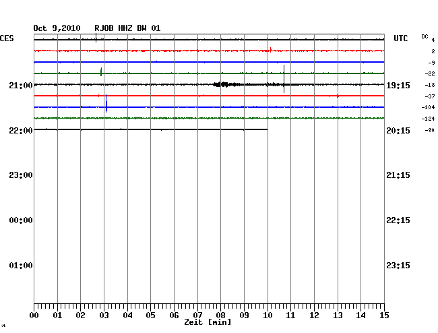Click the 'Zeit [min]' axis title
438x333 pixels.
(208, 322)
